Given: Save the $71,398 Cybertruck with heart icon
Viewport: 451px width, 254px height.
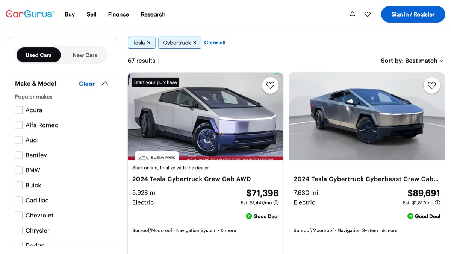Looking at the screenshot, I should [x=270, y=85].
